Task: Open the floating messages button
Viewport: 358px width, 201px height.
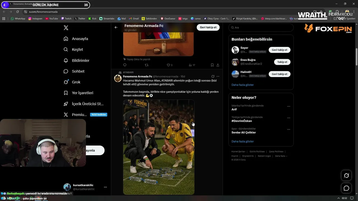Action: point(346,188)
